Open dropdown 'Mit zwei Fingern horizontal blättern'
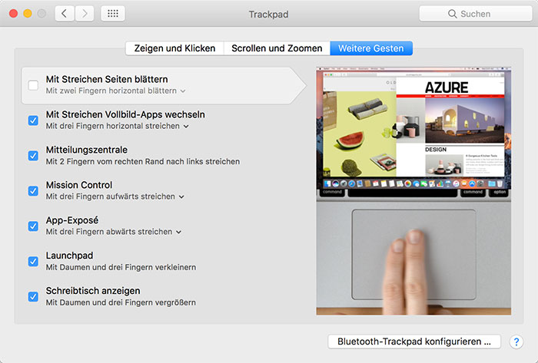Image resolution: width=538 pixels, height=363 pixels. tap(115, 91)
